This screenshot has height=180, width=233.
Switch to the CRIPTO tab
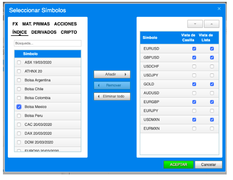tap(69, 32)
